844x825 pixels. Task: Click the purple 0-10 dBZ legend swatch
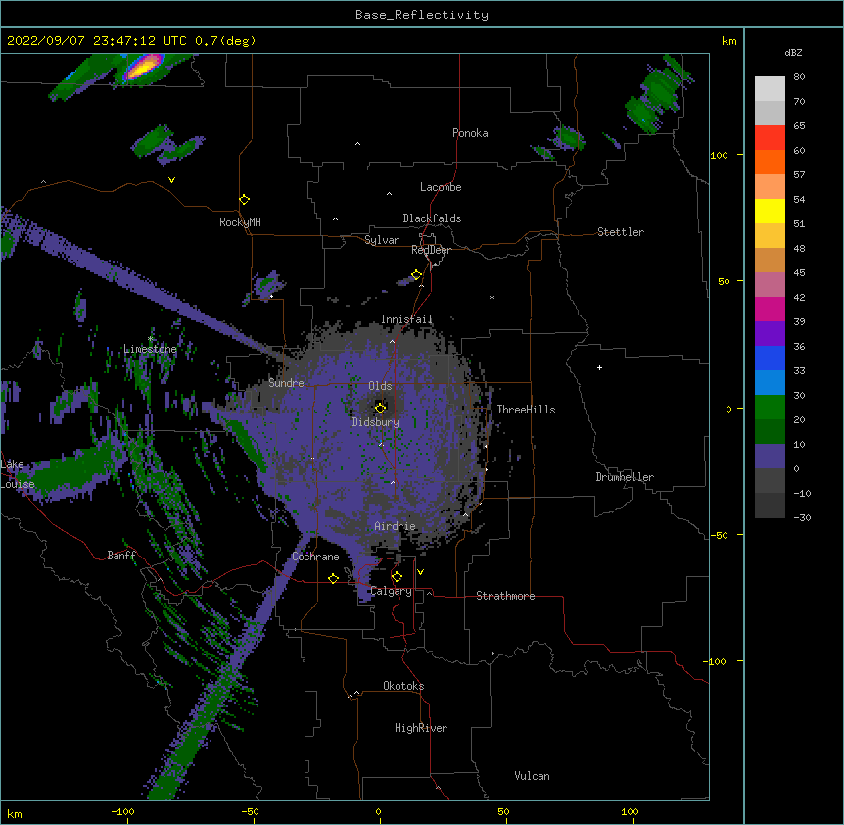point(770,457)
